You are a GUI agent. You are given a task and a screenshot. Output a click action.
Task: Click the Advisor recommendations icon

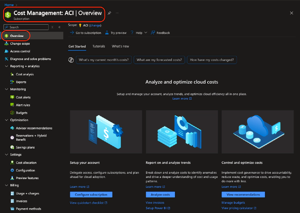[12, 128]
